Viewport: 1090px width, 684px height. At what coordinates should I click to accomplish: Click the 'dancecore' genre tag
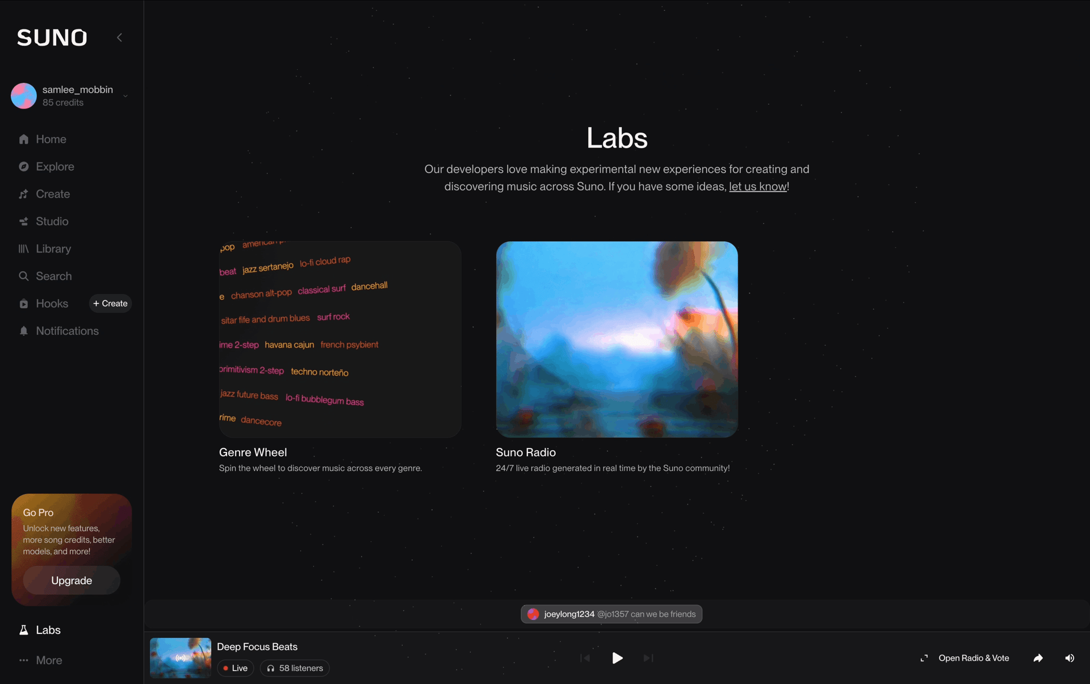click(261, 421)
